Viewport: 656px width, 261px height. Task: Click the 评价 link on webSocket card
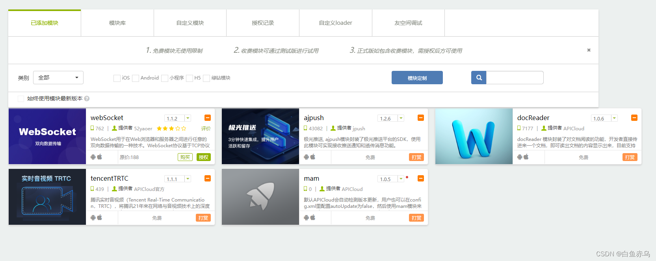pyautogui.click(x=206, y=128)
